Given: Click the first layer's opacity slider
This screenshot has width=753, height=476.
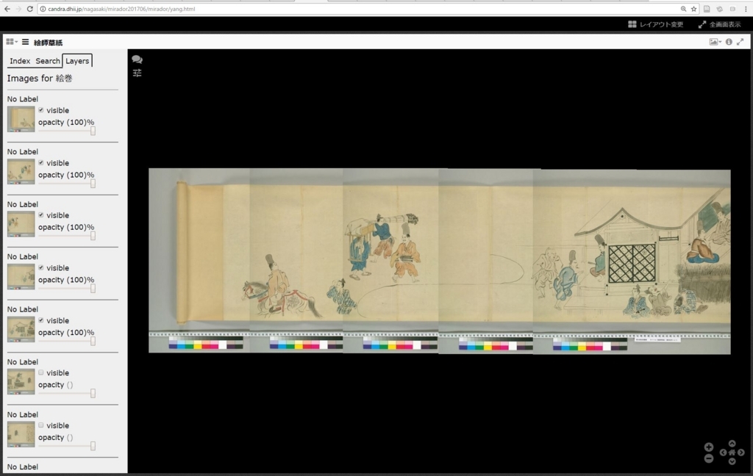Looking at the screenshot, I should pyautogui.click(x=67, y=131).
